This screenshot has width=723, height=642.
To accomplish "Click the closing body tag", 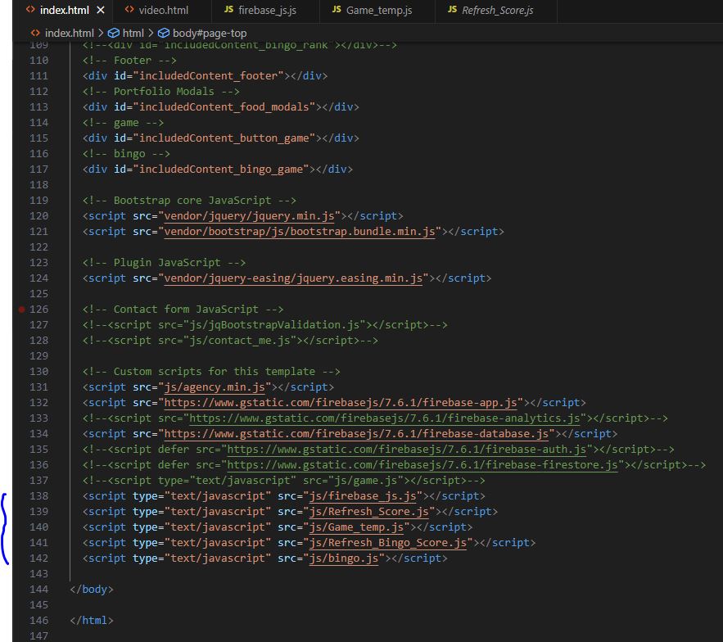I will point(92,590).
